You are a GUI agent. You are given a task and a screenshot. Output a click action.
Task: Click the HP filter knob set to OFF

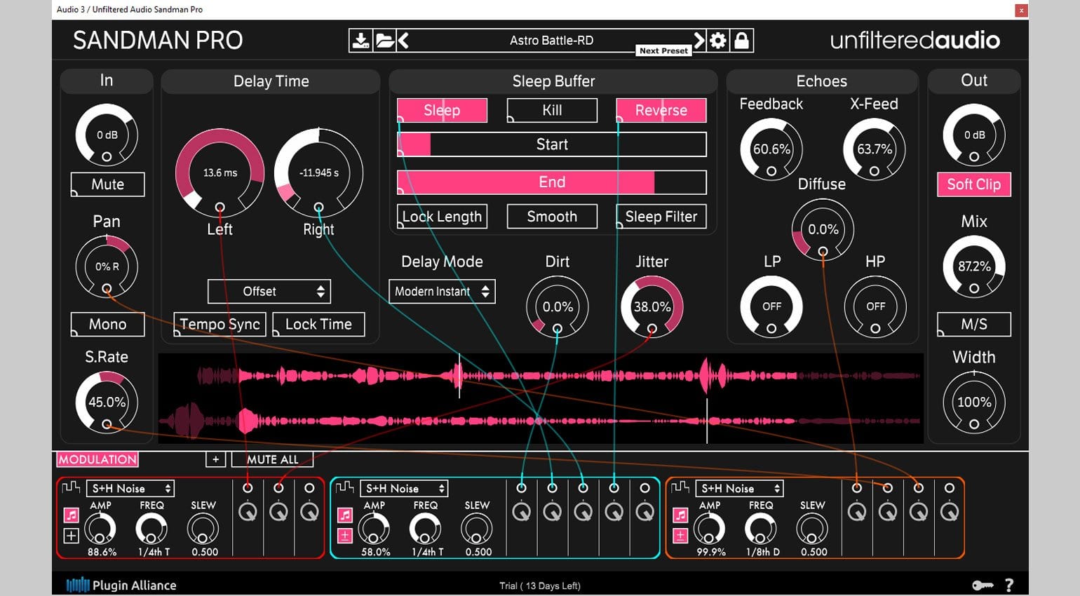875,306
